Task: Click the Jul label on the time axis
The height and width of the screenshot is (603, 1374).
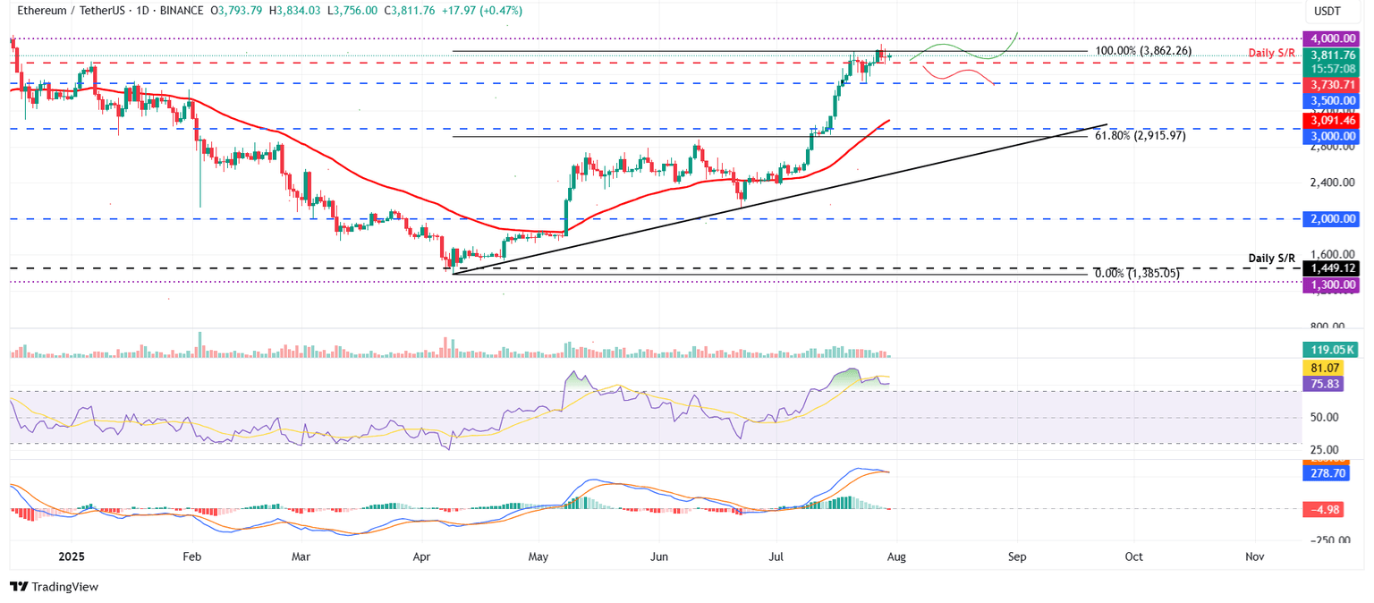Action: [x=775, y=556]
